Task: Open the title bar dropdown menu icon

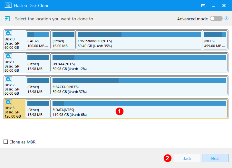Action: click(203, 5)
